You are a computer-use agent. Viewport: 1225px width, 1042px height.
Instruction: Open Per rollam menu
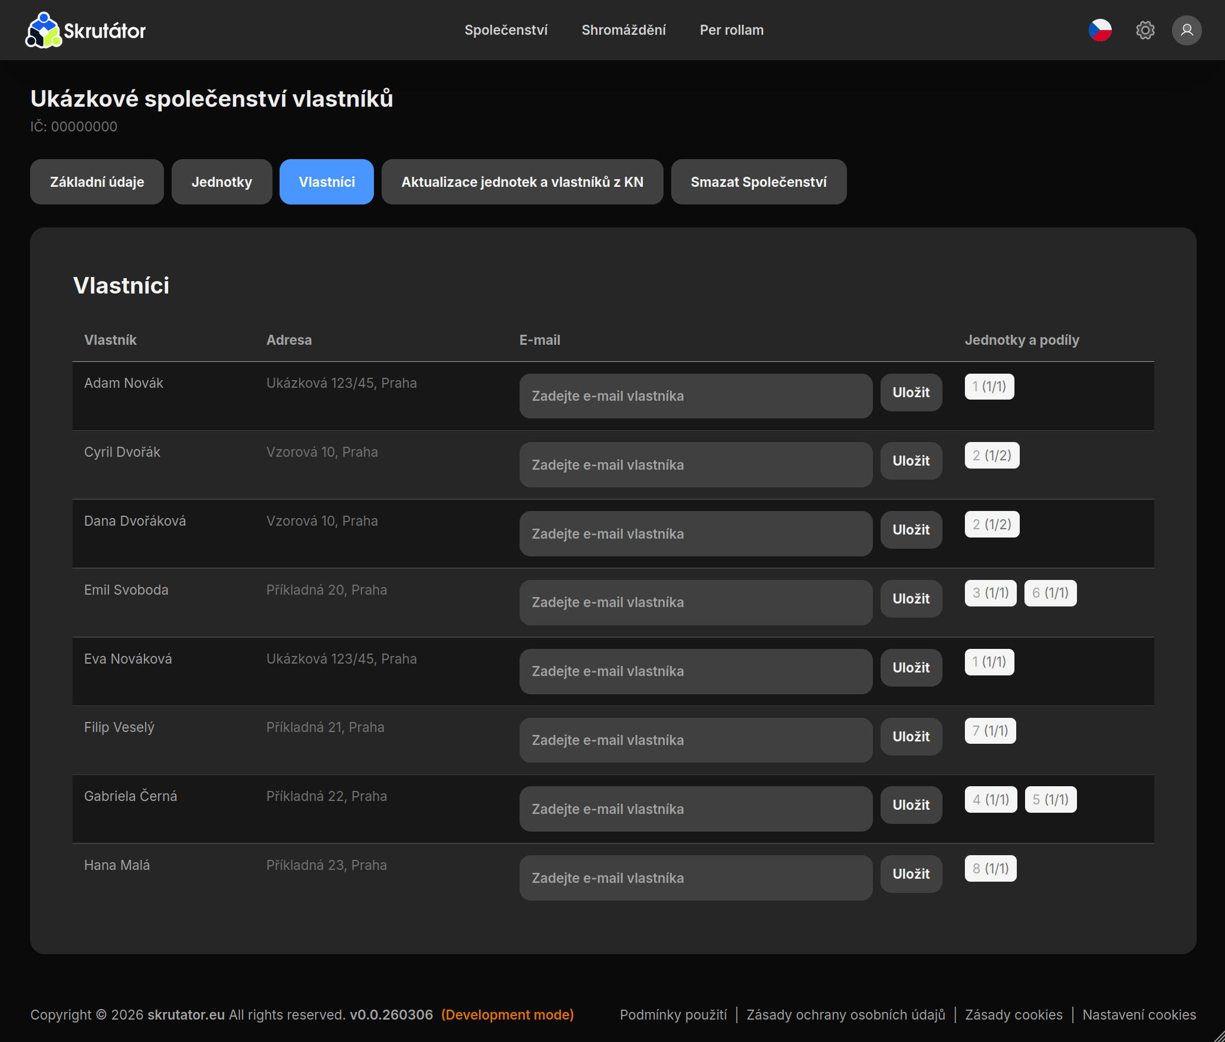pyautogui.click(x=731, y=30)
